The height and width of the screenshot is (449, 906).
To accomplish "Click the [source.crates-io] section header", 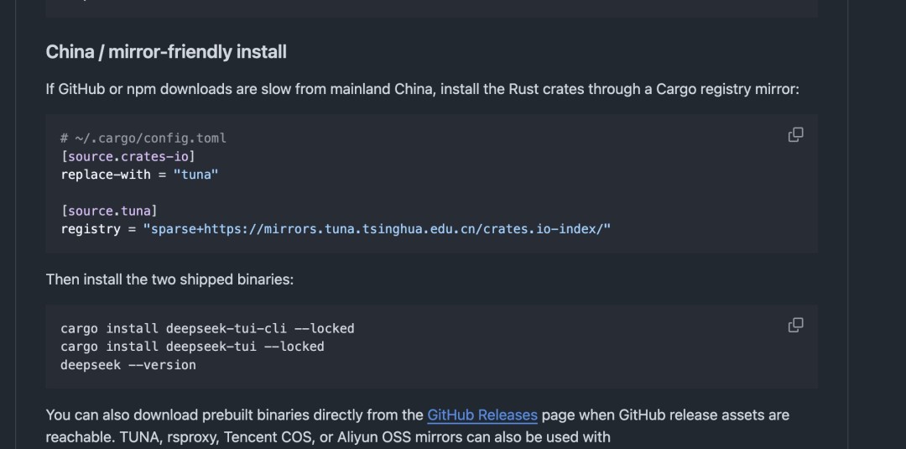I will pyautogui.click(x=128, y=157).
